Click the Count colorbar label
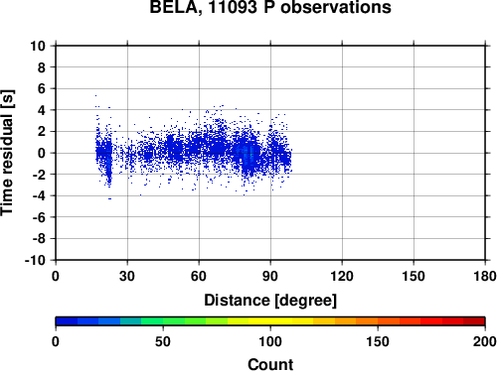This screenshot has width=497, height=371. pyautogui.click(x=270, y=364)
